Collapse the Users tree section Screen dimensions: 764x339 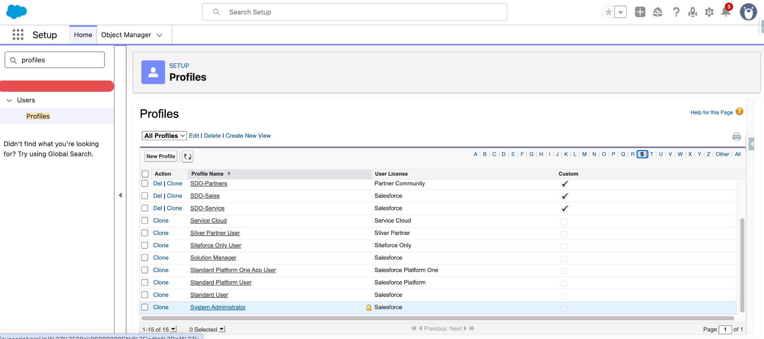tap(9, 100)
